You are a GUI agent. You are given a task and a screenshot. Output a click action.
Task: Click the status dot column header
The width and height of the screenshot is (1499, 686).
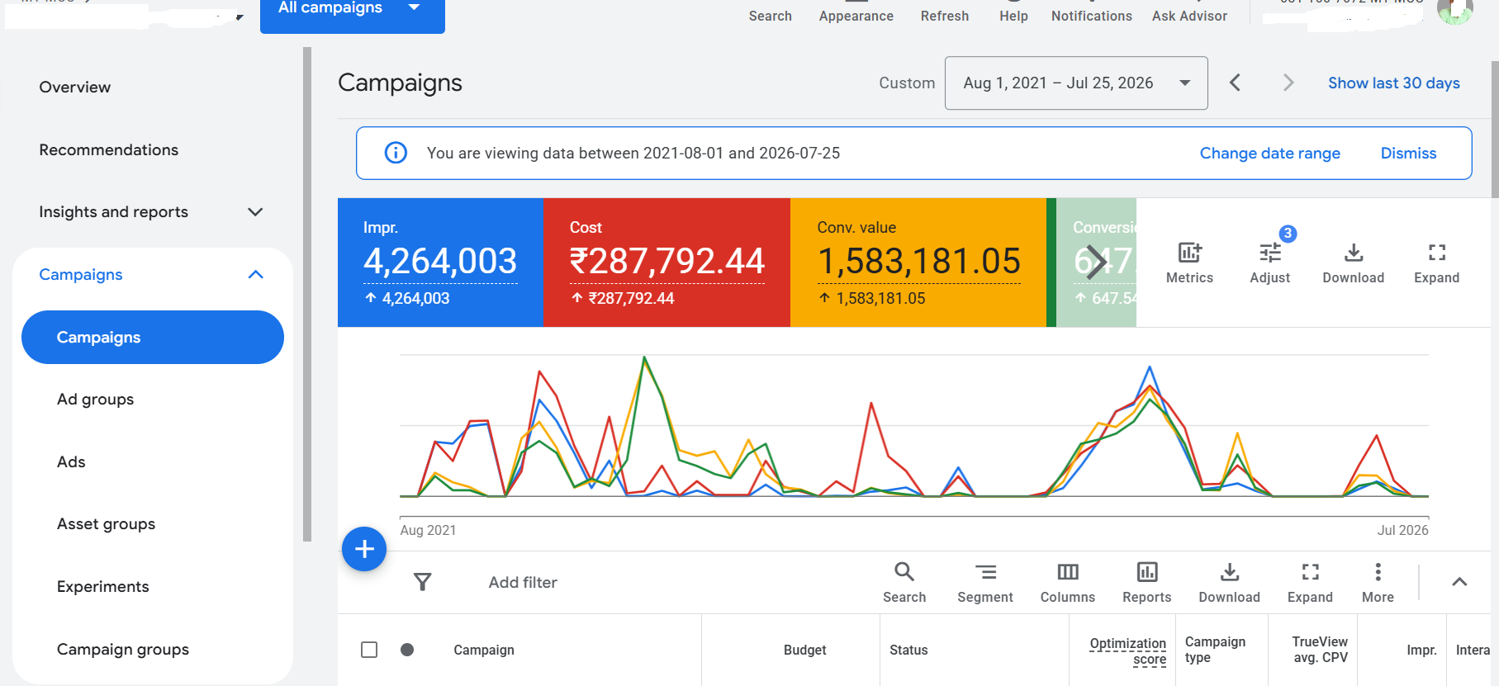coord(407,650)
